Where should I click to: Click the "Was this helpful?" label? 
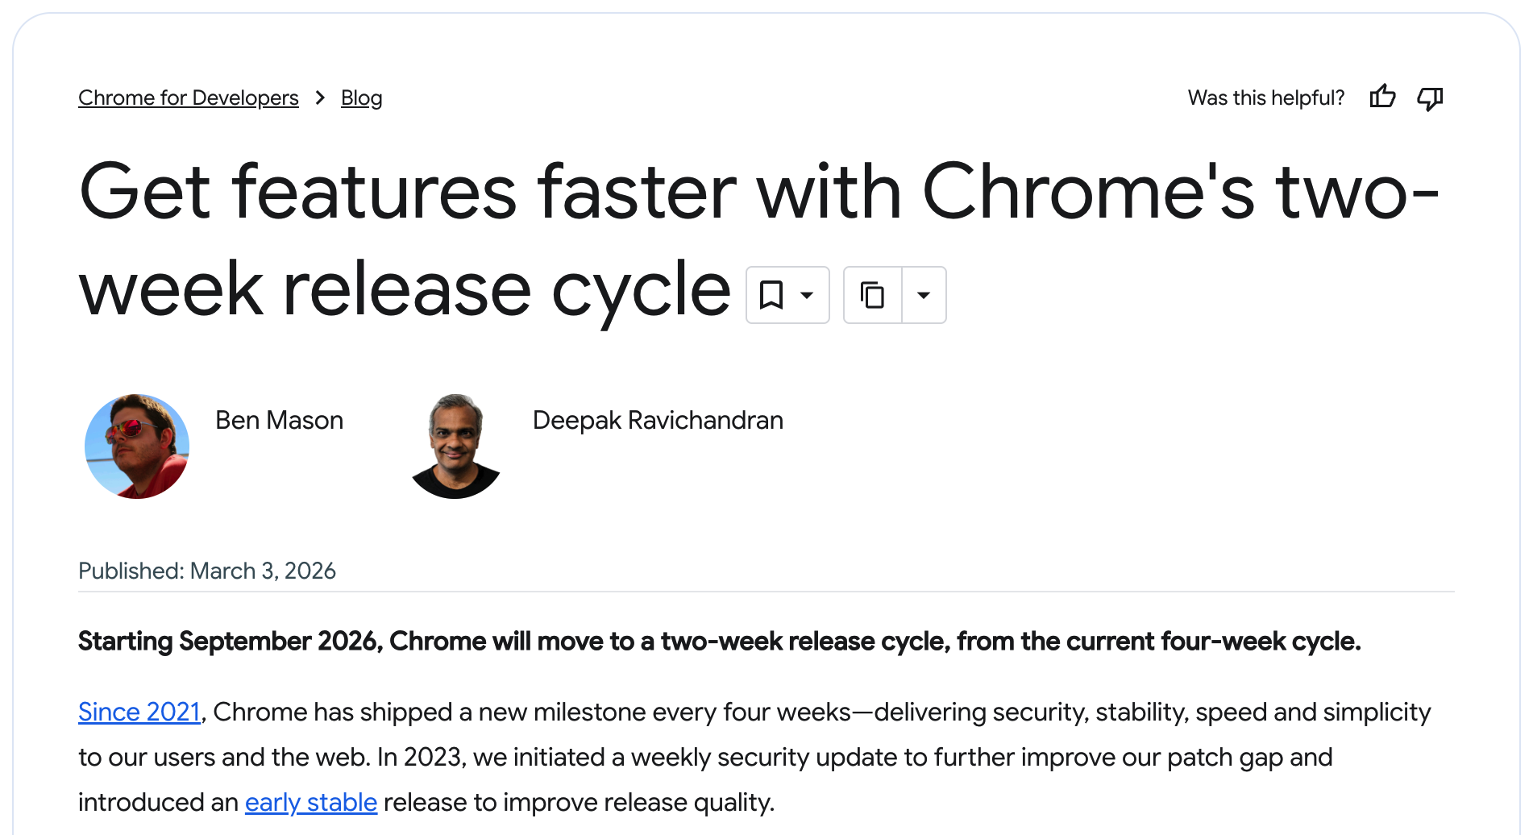click(1265, 98)
